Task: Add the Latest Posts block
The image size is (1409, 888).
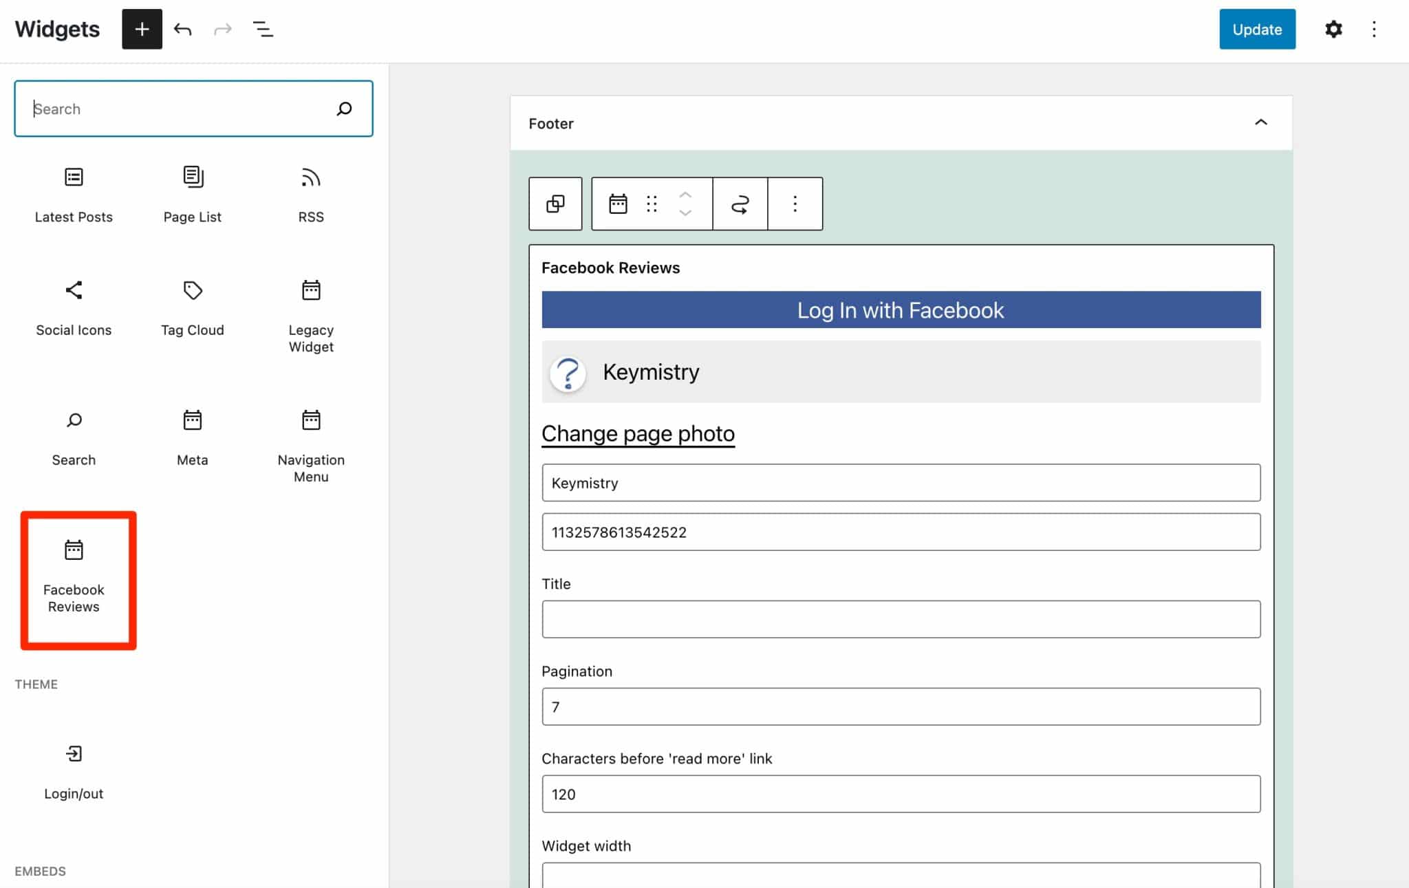Action: 74,195
